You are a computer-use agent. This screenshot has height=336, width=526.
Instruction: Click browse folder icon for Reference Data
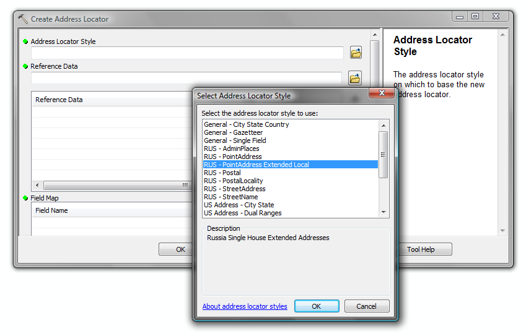[x=354, y=78]
